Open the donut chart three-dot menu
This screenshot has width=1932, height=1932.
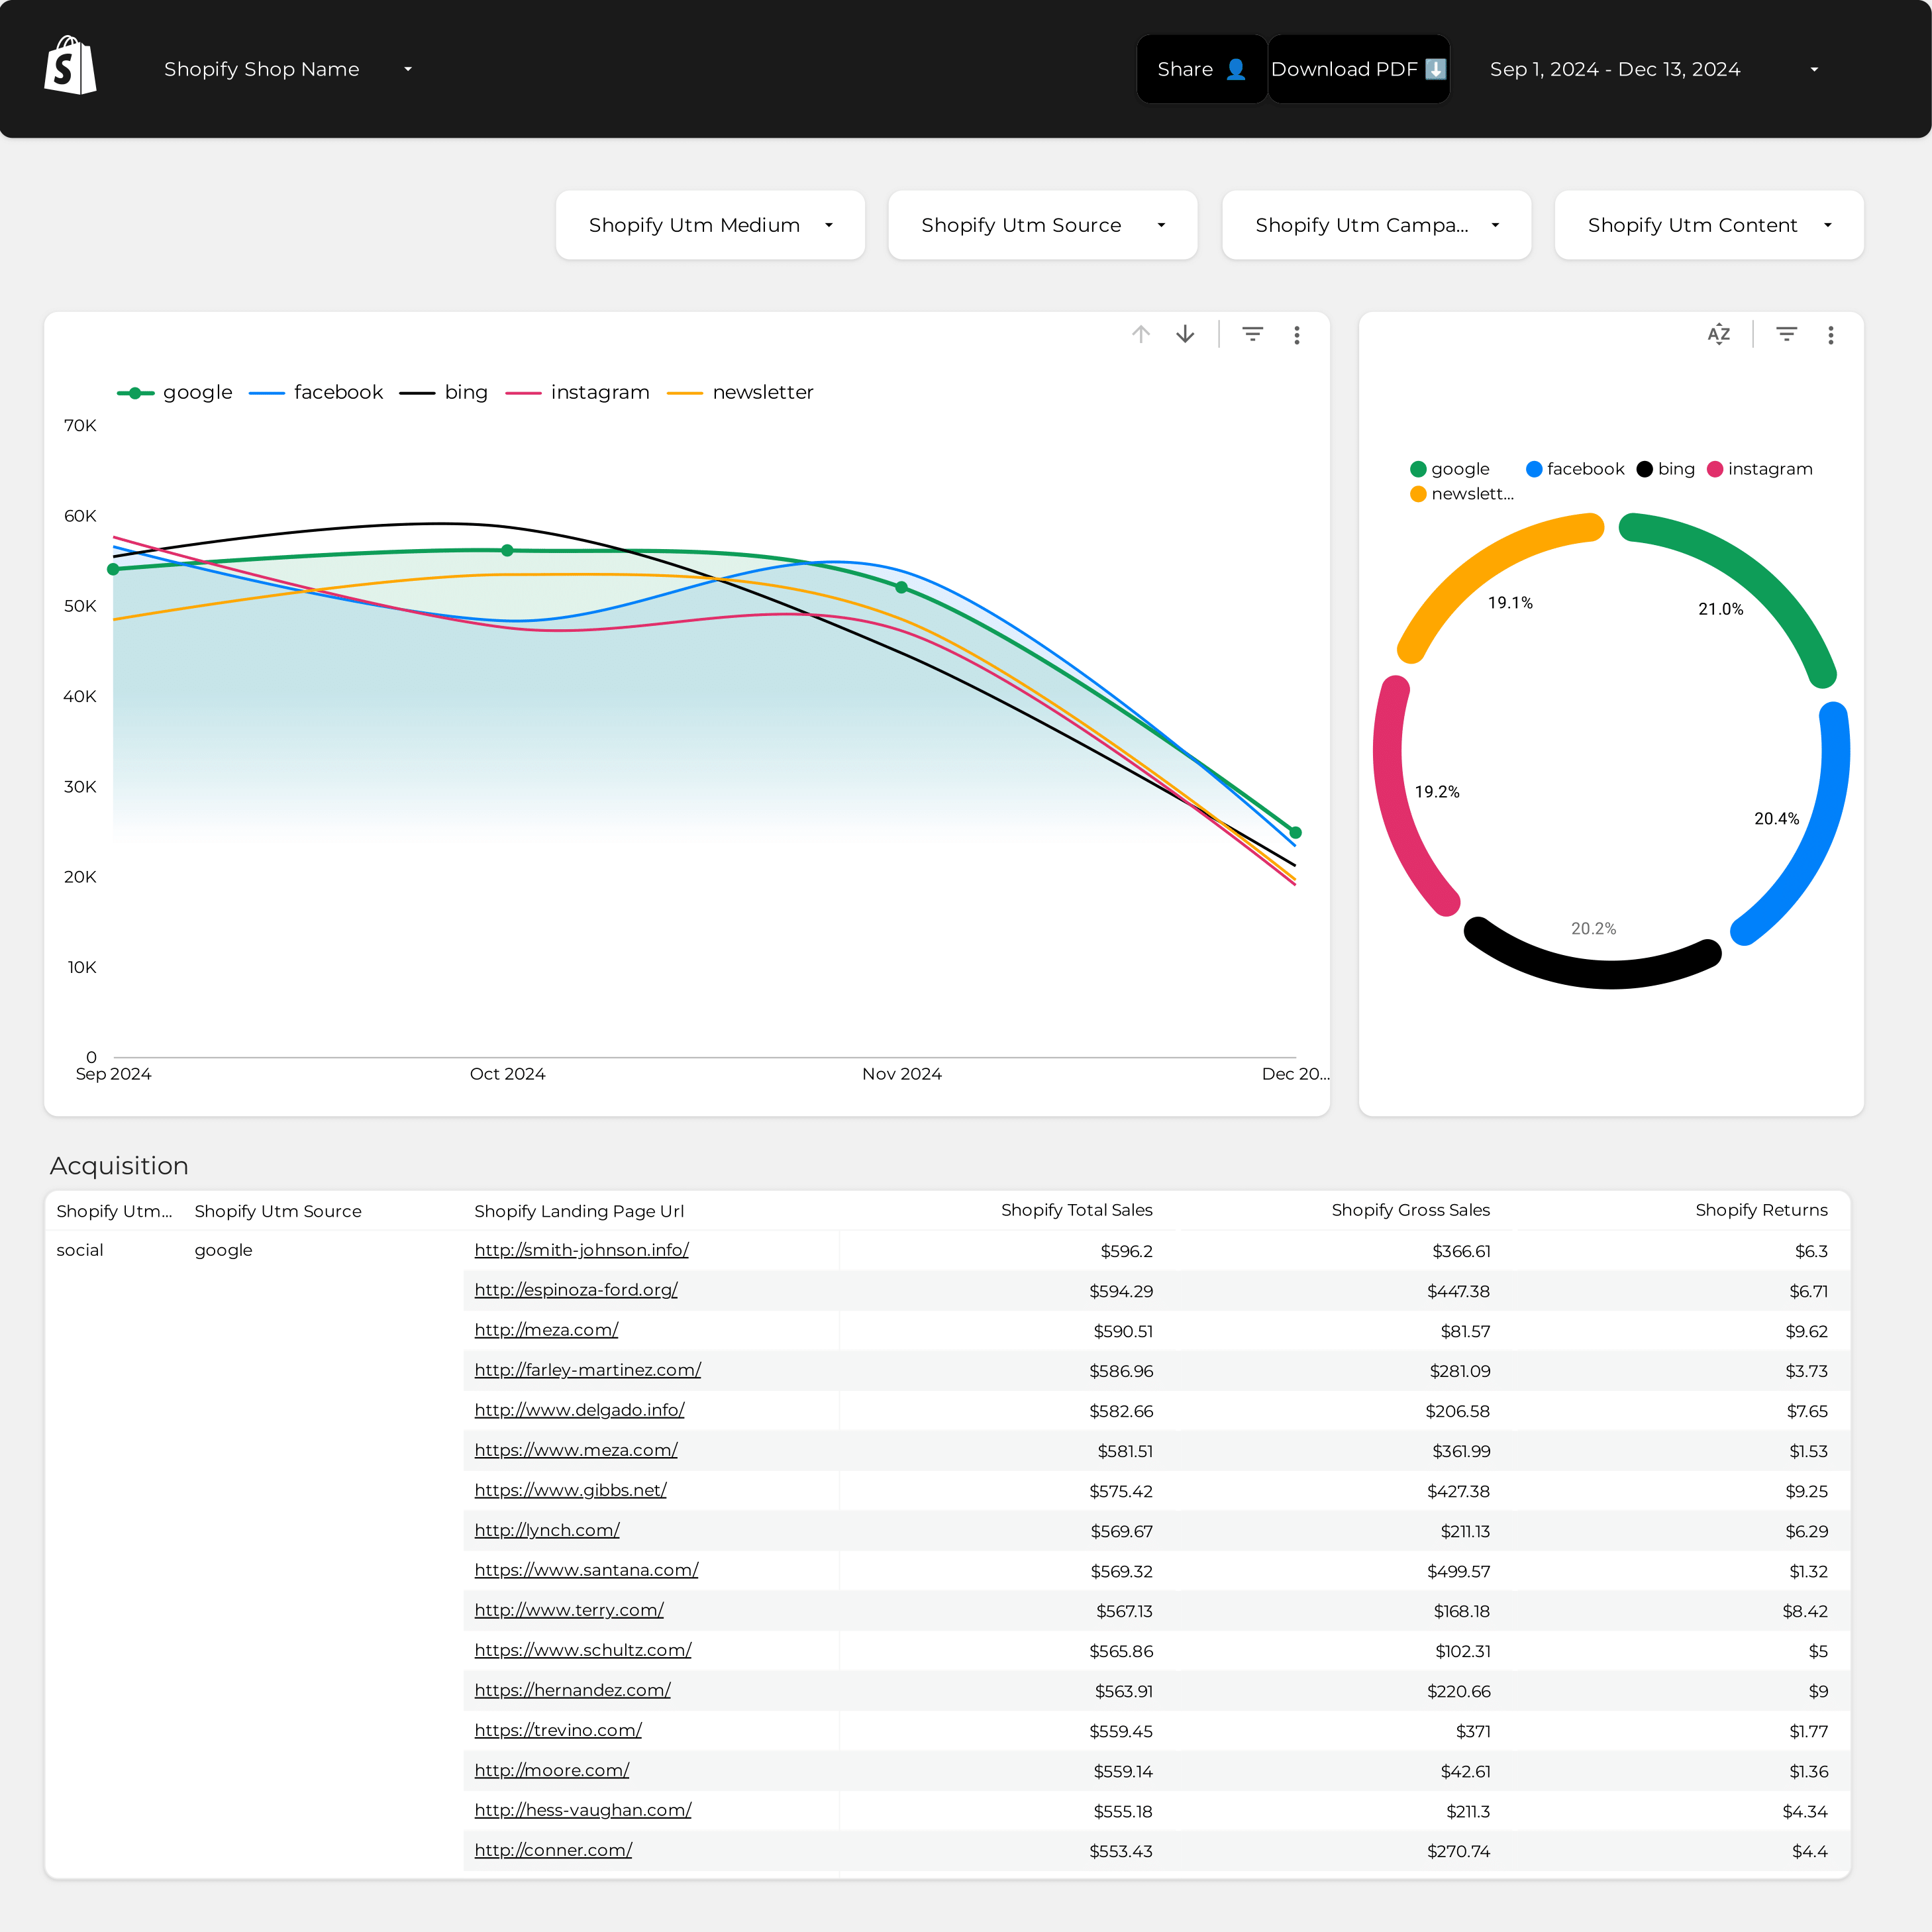pos(1831,335)
